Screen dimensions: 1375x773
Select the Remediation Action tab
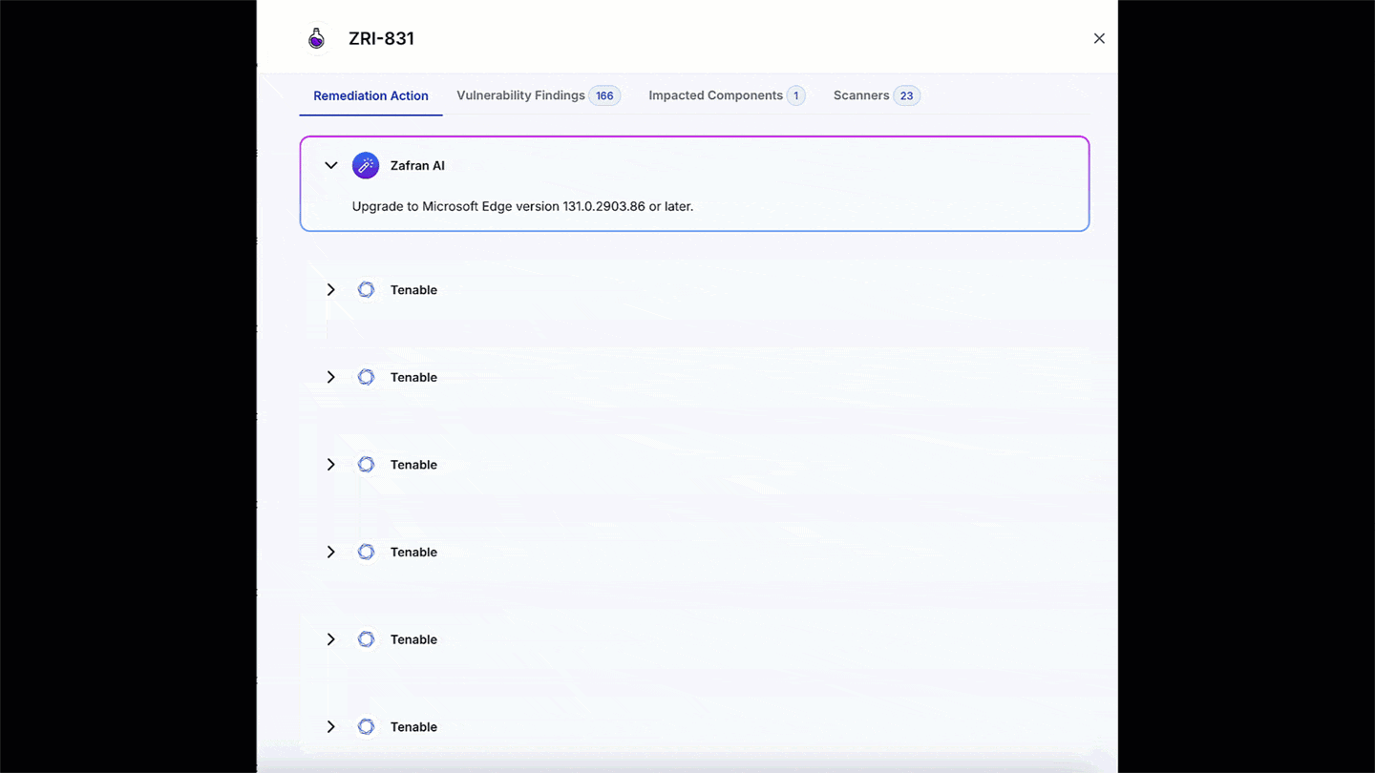pyautogui.click(x=370, y=95)
